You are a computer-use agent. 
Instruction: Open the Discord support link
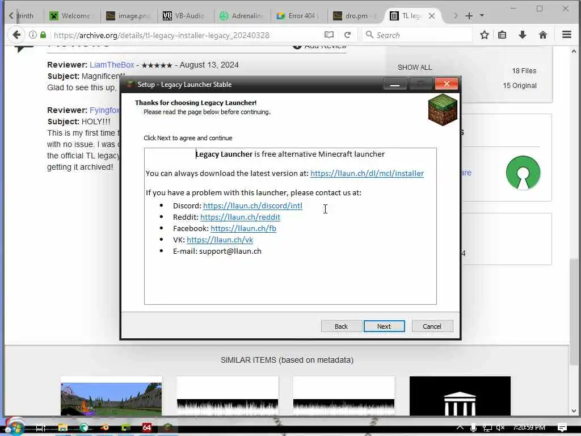pyautogui.click(x=252, y=206)
